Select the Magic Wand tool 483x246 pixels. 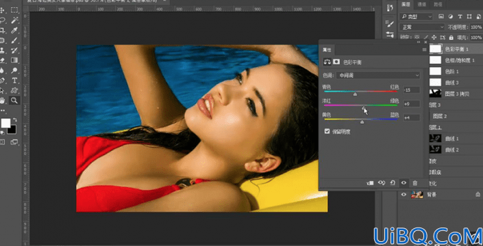click(14, 20)
